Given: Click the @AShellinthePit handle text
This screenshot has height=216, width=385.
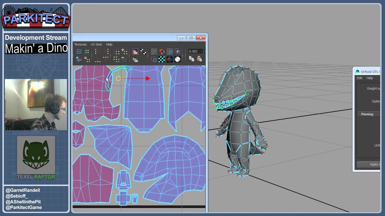Looking at the screenshot, I should (x=23, y=202).
